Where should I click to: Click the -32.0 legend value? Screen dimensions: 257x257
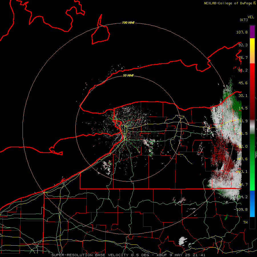tap(242, 146)
